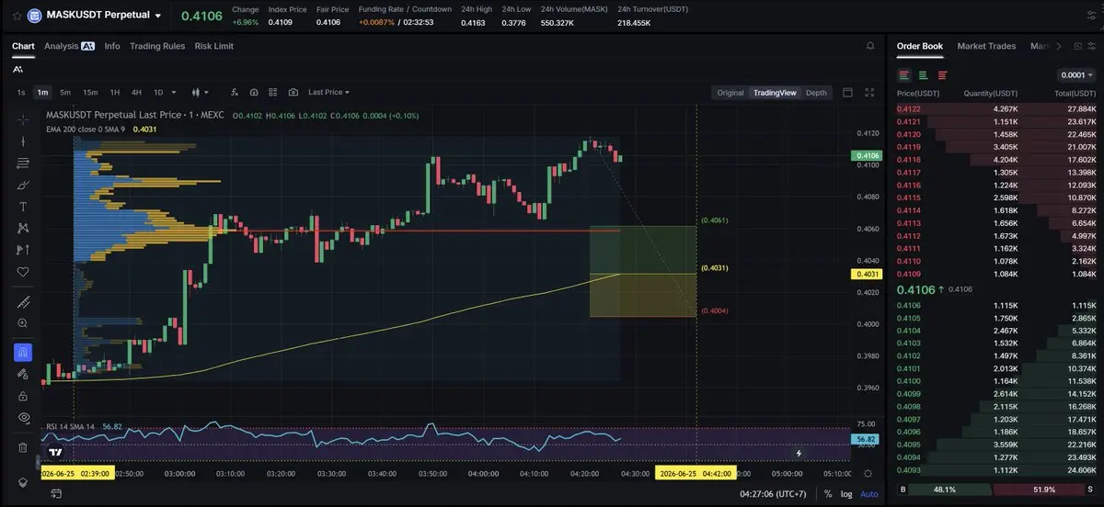The width and height of the screenshot is (1104, 507).
Task: Switch chart to Original view
Action: coord(730,93)
